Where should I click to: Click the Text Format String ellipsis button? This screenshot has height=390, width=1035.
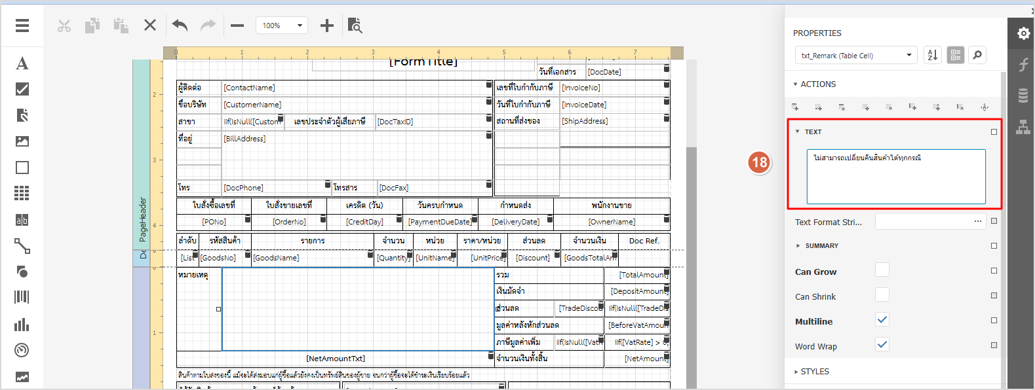(x=977, y=221)
